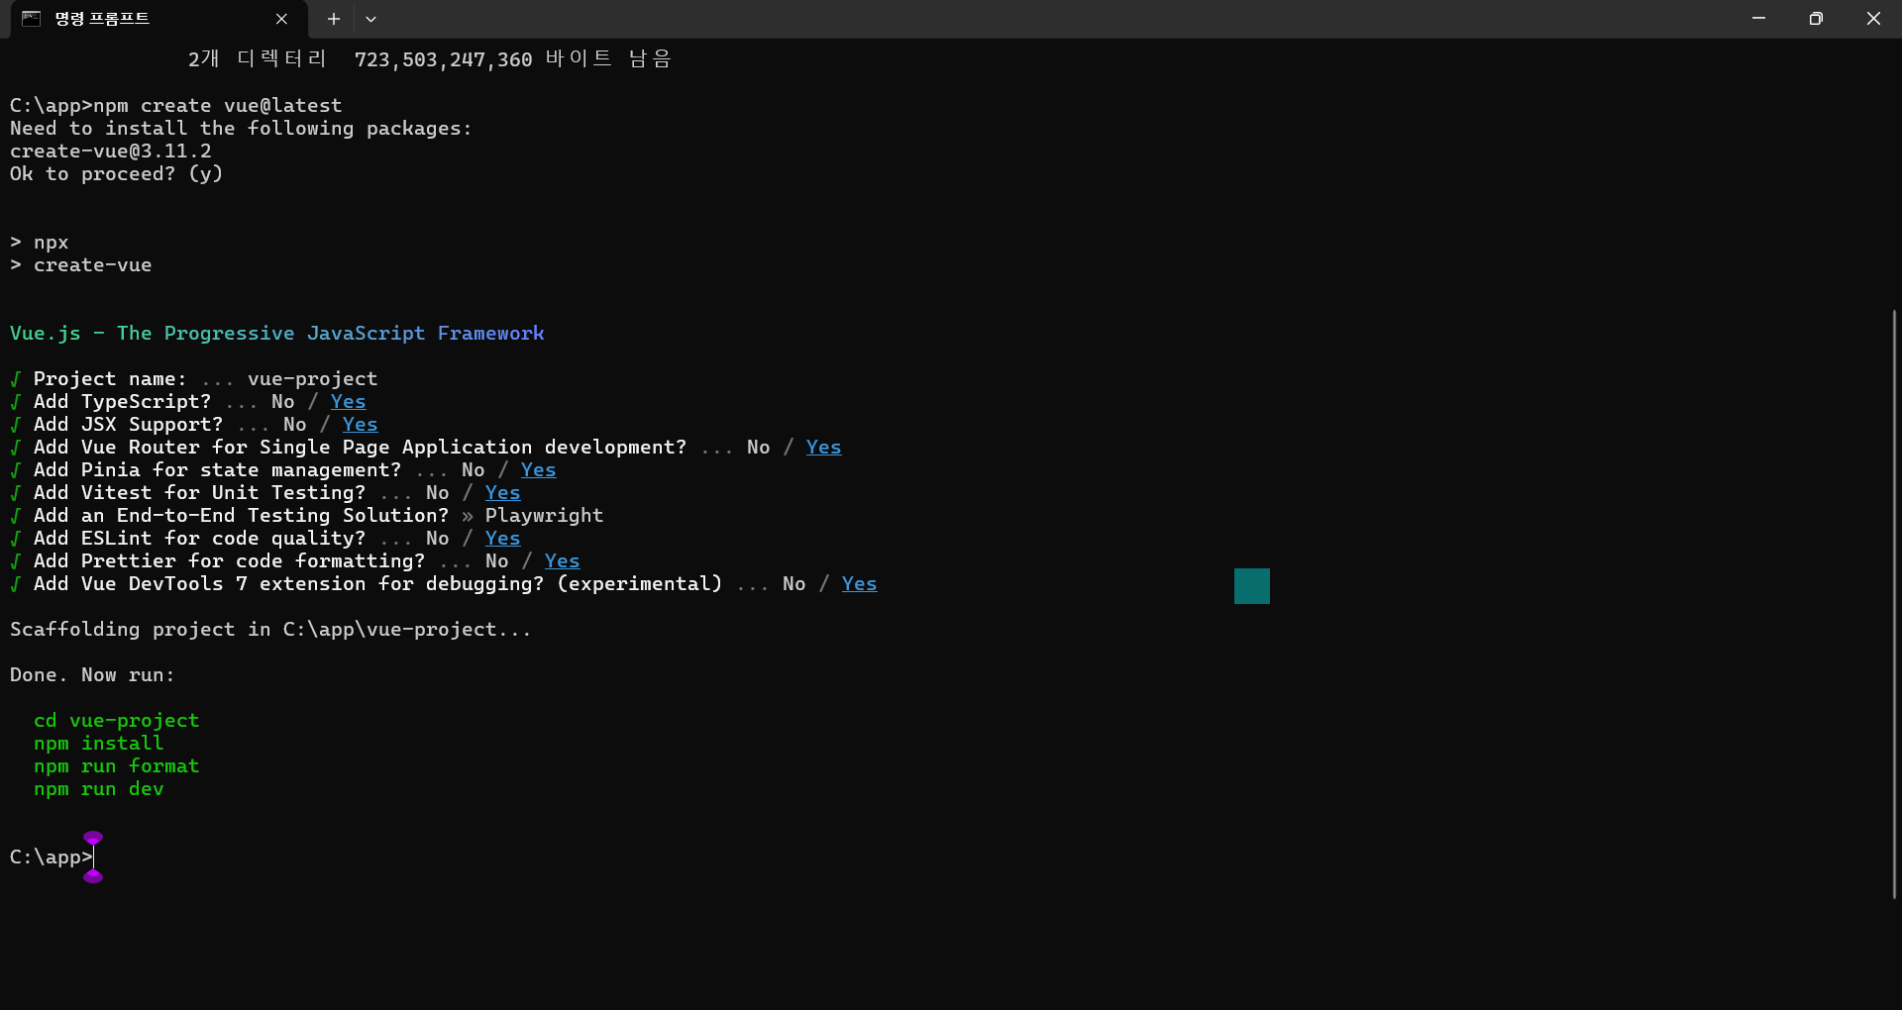Click the command prompt icon on the tab
Screen dimensions: 1902x1010
pyautogui.click(x=32, y=19)
